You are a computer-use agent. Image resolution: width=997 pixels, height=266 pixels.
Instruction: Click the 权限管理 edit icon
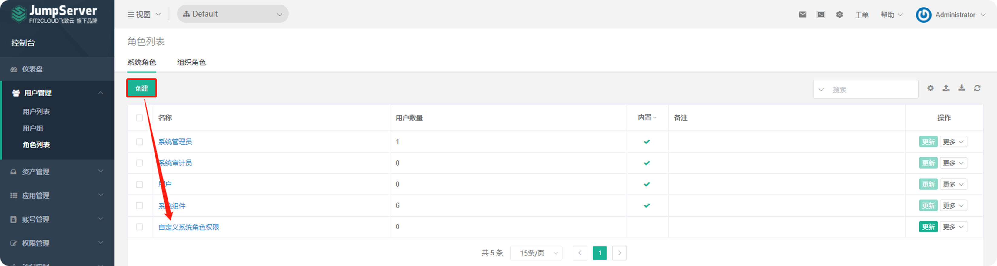[x=14, y=243]
